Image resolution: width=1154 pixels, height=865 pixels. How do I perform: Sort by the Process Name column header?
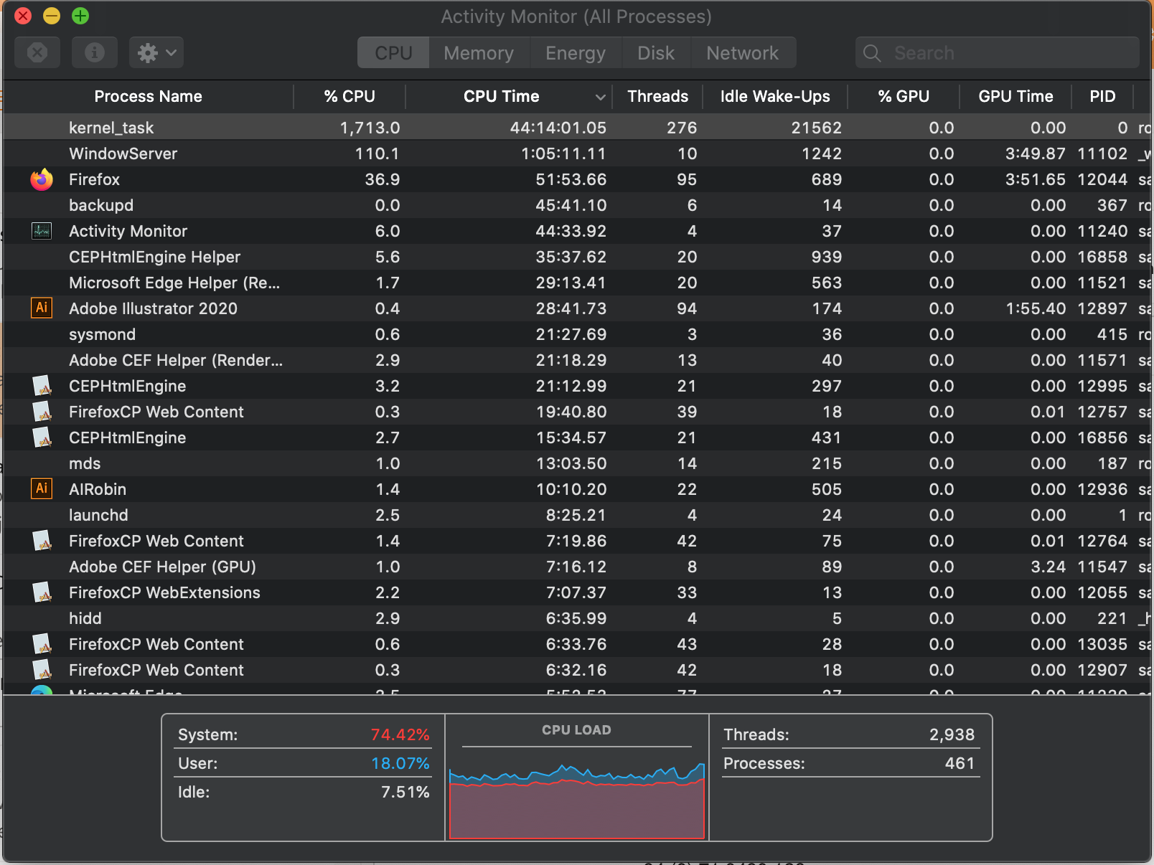pyautogui.click(x=149, y=96)
